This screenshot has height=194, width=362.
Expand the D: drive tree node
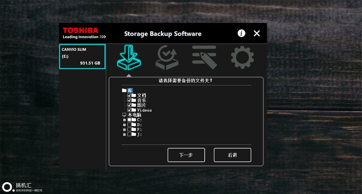pyautogui.click(x=124, y=125)
